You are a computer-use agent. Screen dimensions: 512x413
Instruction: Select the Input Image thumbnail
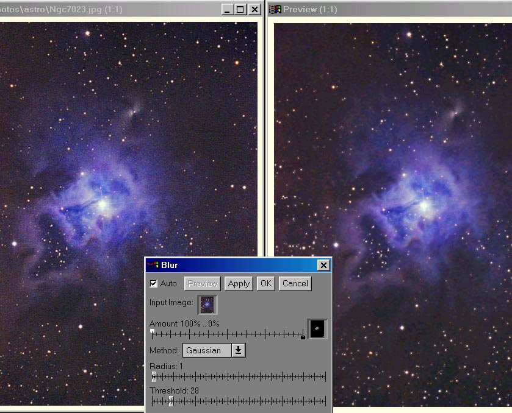(207, 304)
